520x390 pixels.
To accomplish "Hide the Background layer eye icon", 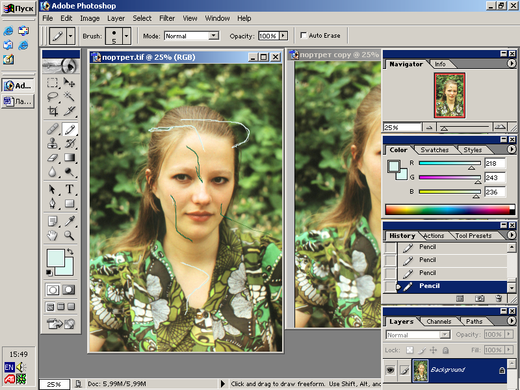I will click(x=391, y=370).
